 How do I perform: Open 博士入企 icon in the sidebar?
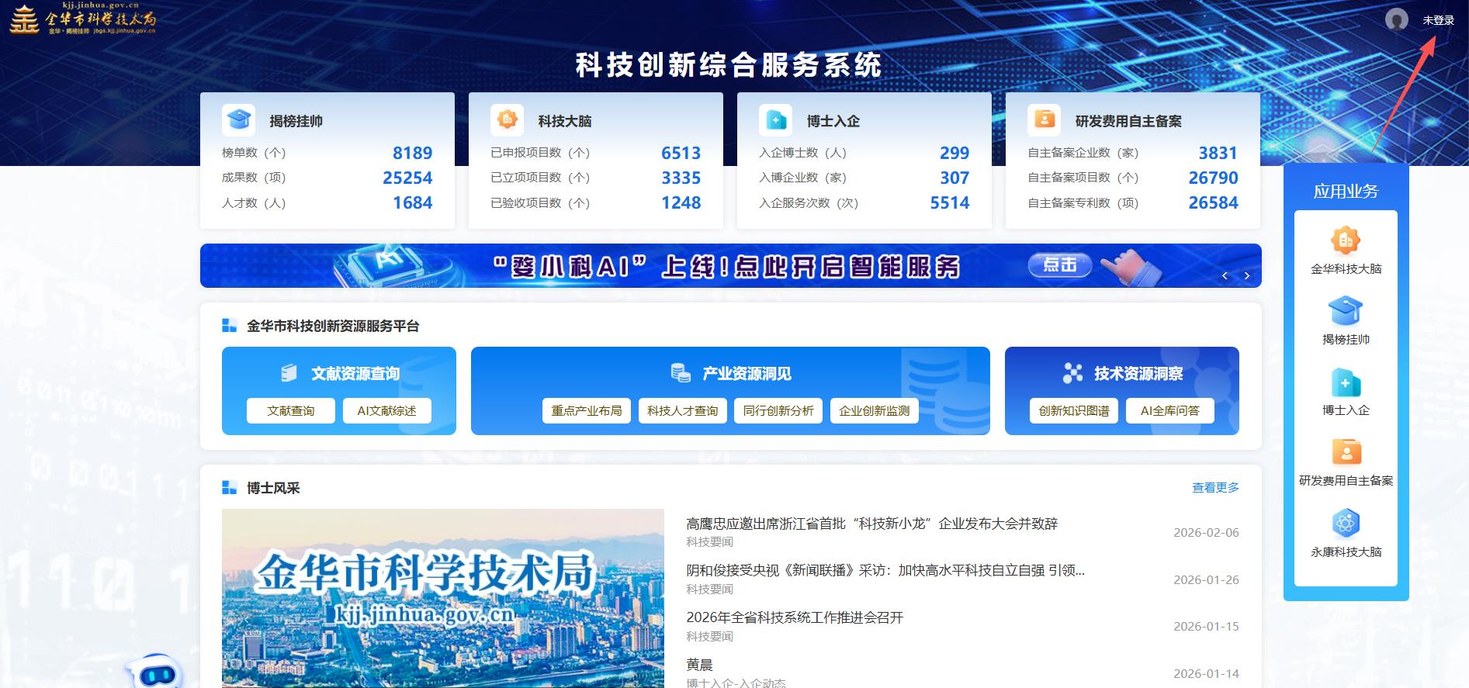point(1346,383)
